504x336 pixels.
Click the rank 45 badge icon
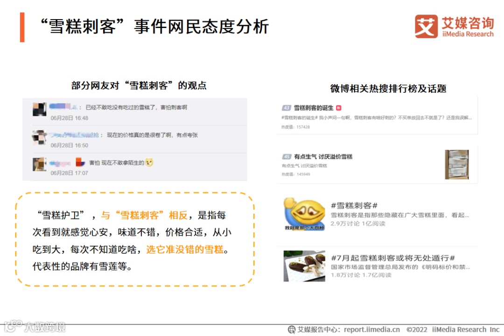point(287,157)
